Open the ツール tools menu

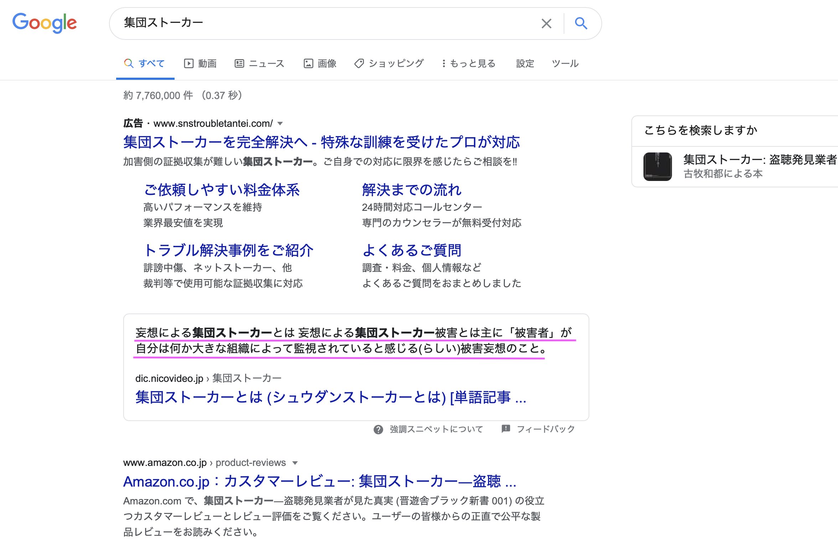click(x=565, y=63)
